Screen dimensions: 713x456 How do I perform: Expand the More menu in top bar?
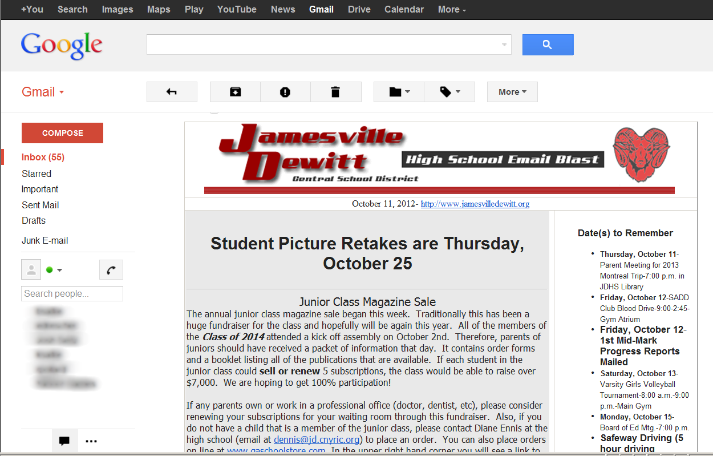[x=452, y=9]
